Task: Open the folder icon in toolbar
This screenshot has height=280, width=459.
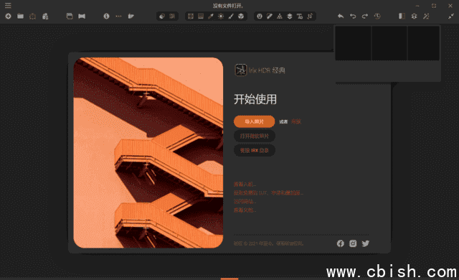Action: (x=20, y=16)
